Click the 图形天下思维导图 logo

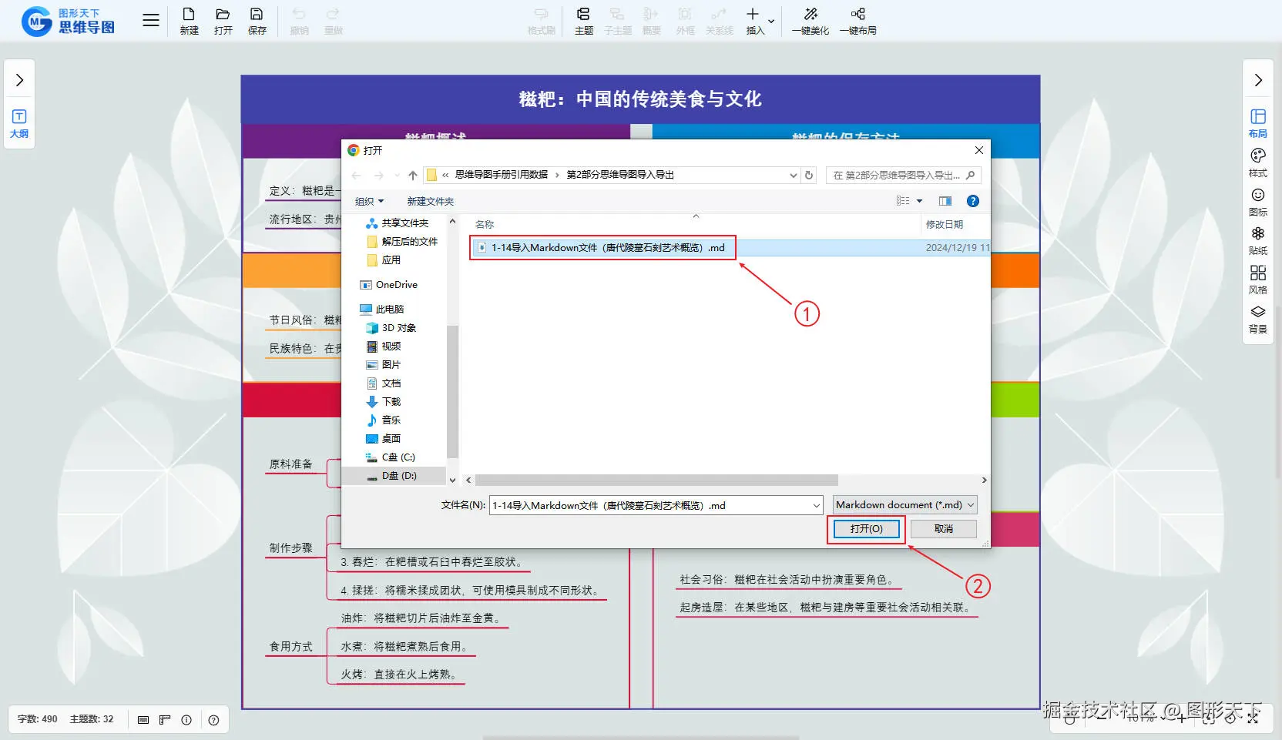point(68,21)
